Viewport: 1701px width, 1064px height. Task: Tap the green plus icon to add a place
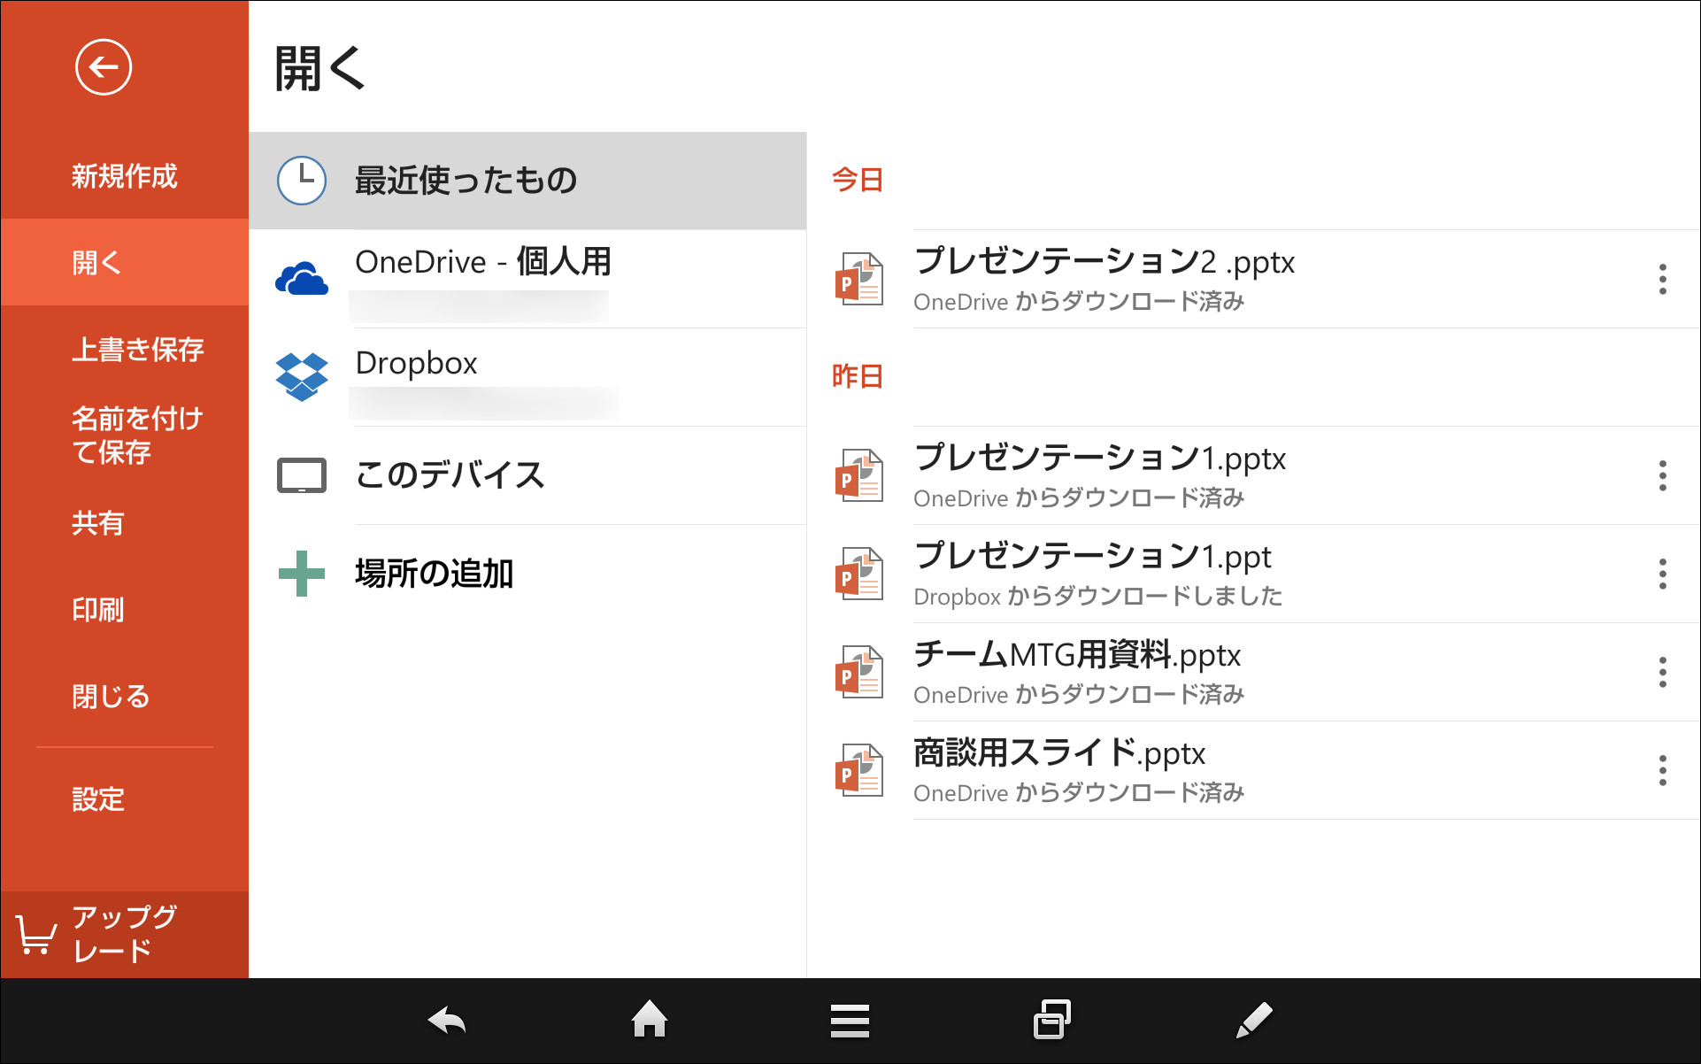(x=302, y=574)
